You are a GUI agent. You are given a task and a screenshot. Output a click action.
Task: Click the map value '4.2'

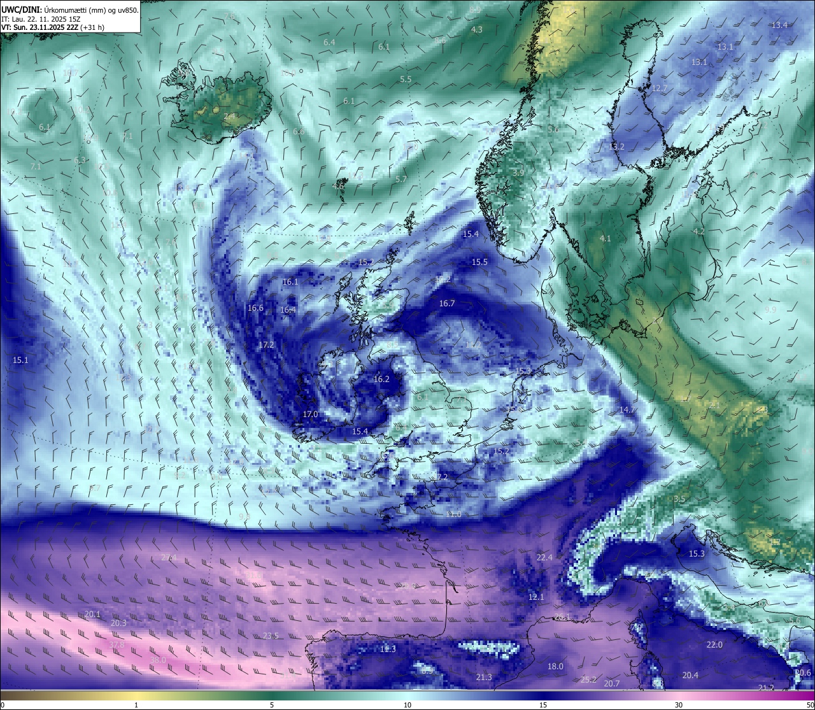(x=698, y=231)
